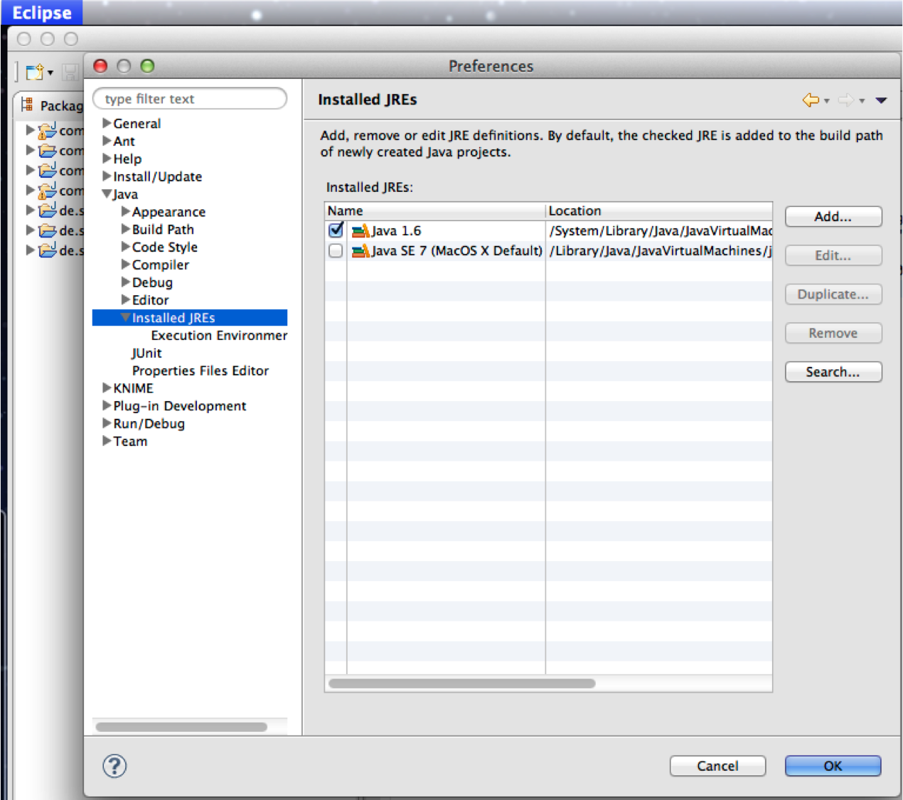The height and width of the screenshot is (800, 903).
Task: Click the back navigation arrow icon
Action: pos(810,100)
